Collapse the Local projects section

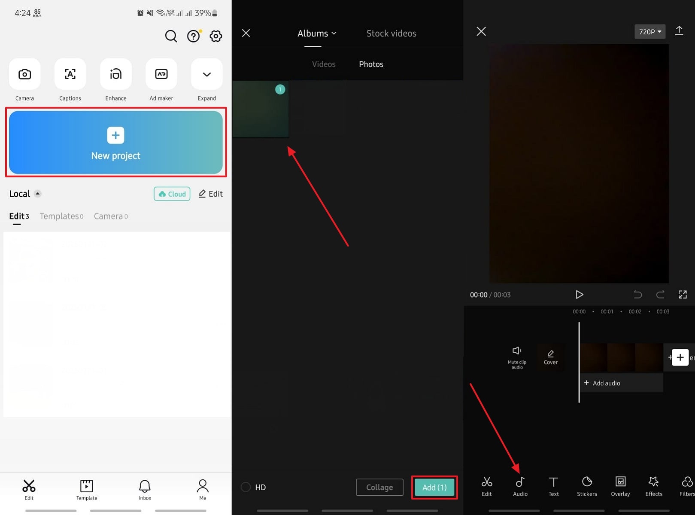(x=38, y=193)
